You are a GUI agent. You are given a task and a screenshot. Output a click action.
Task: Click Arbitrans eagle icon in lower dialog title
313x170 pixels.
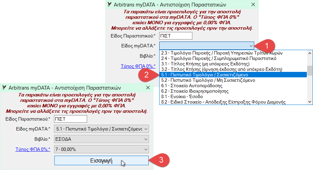point(4,88)
